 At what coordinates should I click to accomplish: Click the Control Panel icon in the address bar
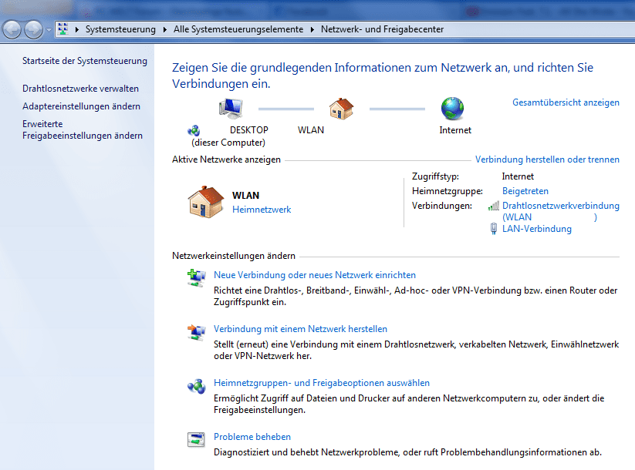click(62, 29)
